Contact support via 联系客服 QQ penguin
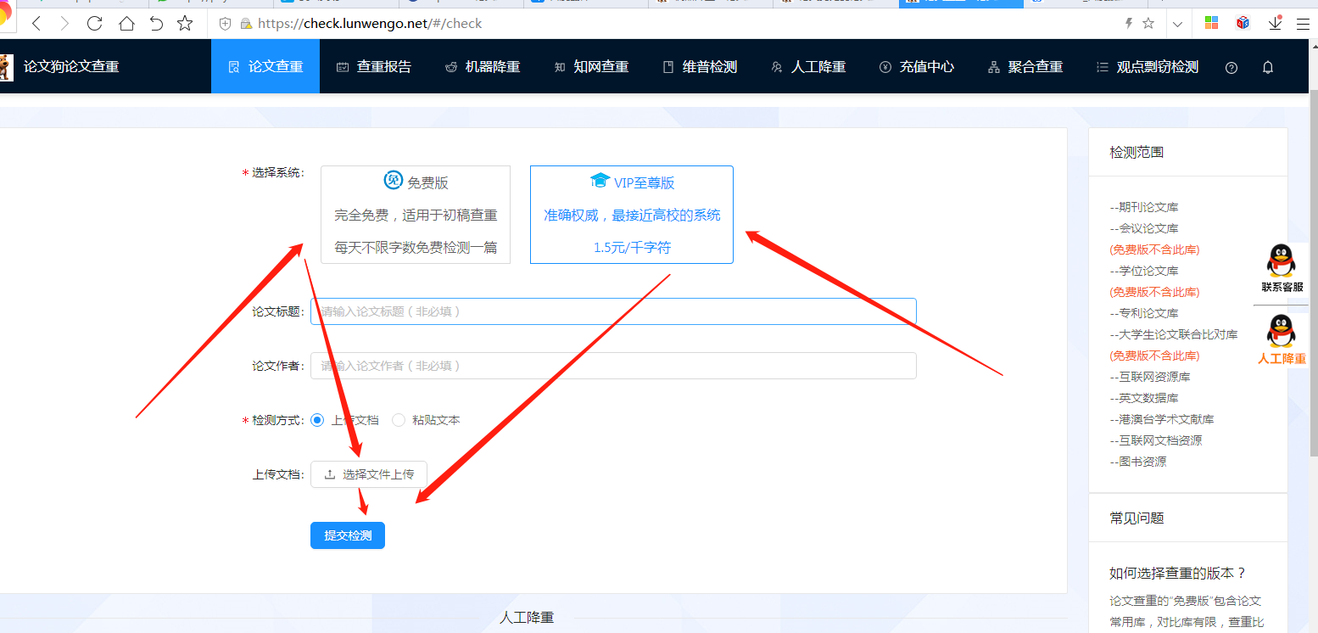The height and width of the screenshot is (633, 1318). [1282, 269]
